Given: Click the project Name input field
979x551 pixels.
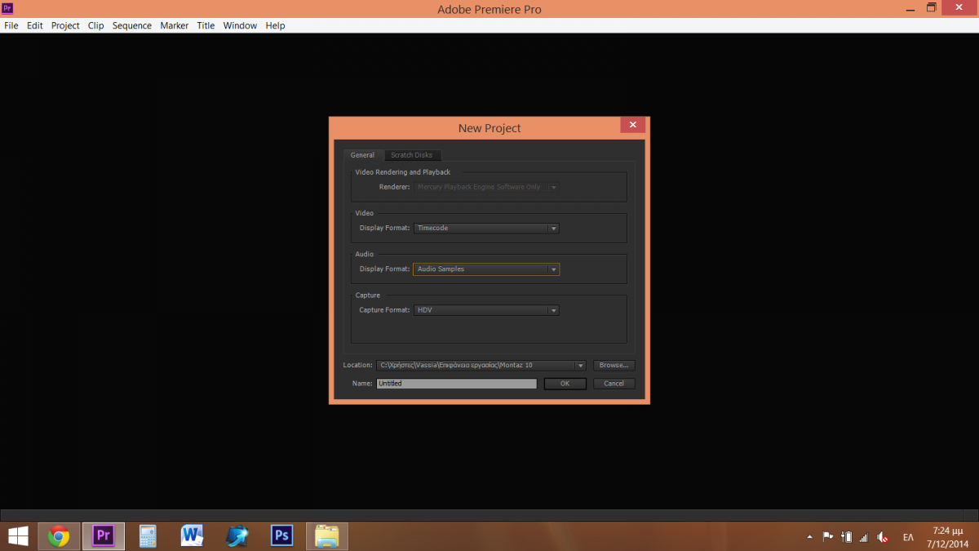Looking at the screenshot, I should (457, 384).
